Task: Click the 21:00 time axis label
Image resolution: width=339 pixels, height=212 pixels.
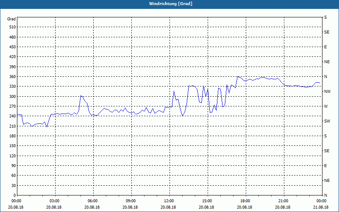Action: pos(283,201)
